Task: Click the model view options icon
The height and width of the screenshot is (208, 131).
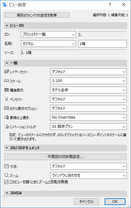Action: [6, 108]
